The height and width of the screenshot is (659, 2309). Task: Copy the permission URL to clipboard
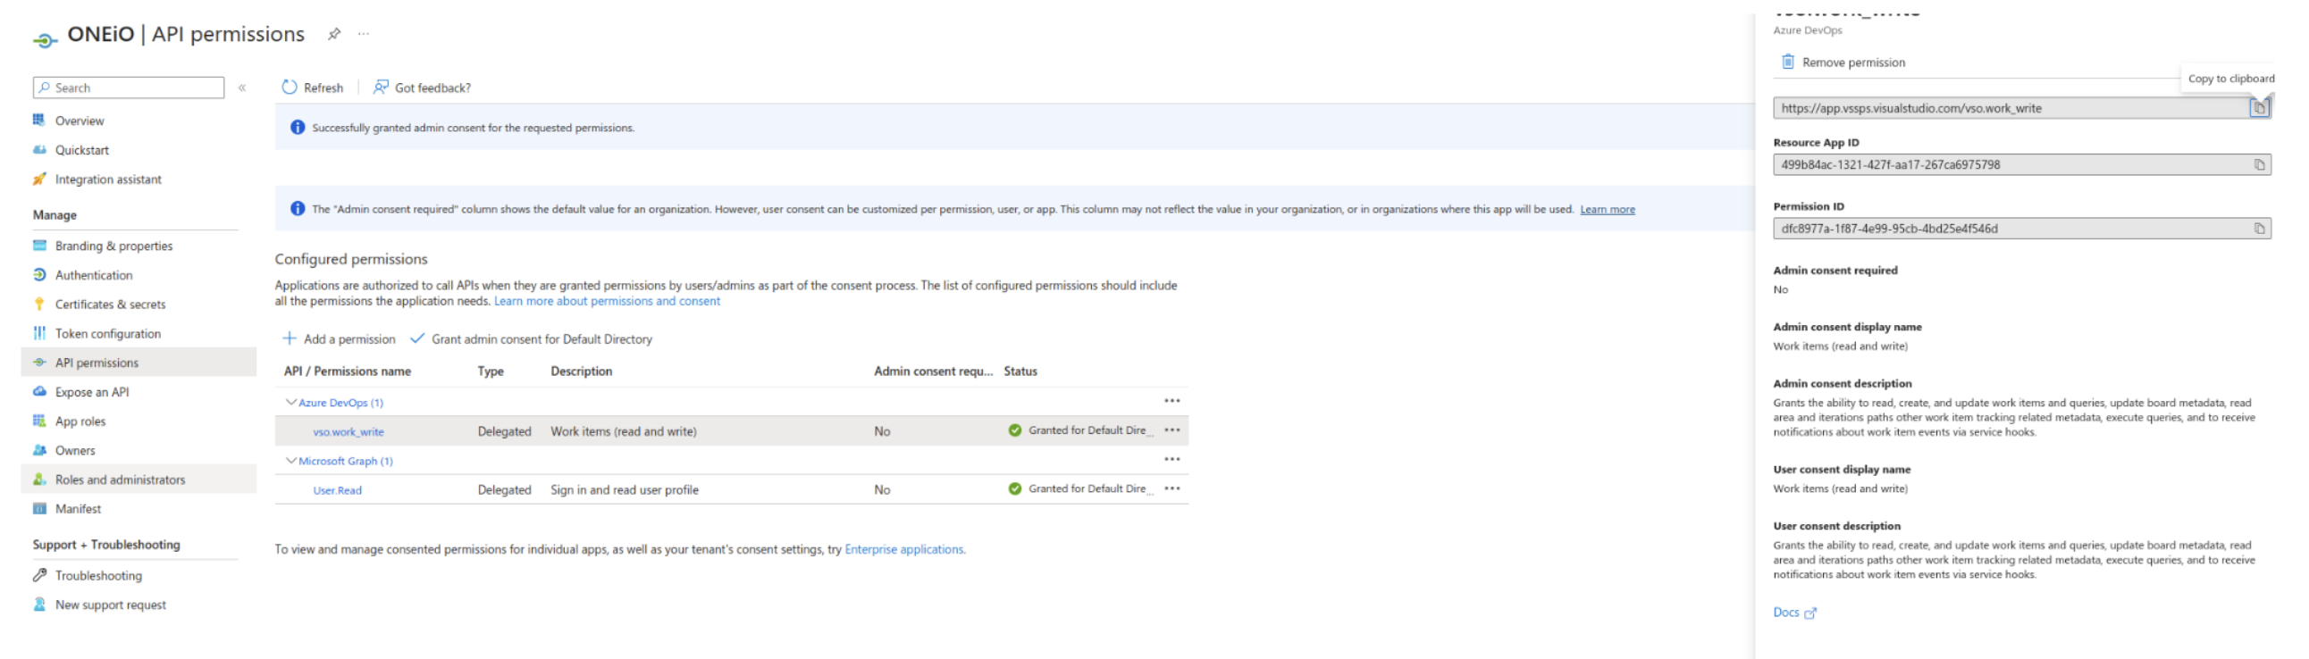point(2259,107)
